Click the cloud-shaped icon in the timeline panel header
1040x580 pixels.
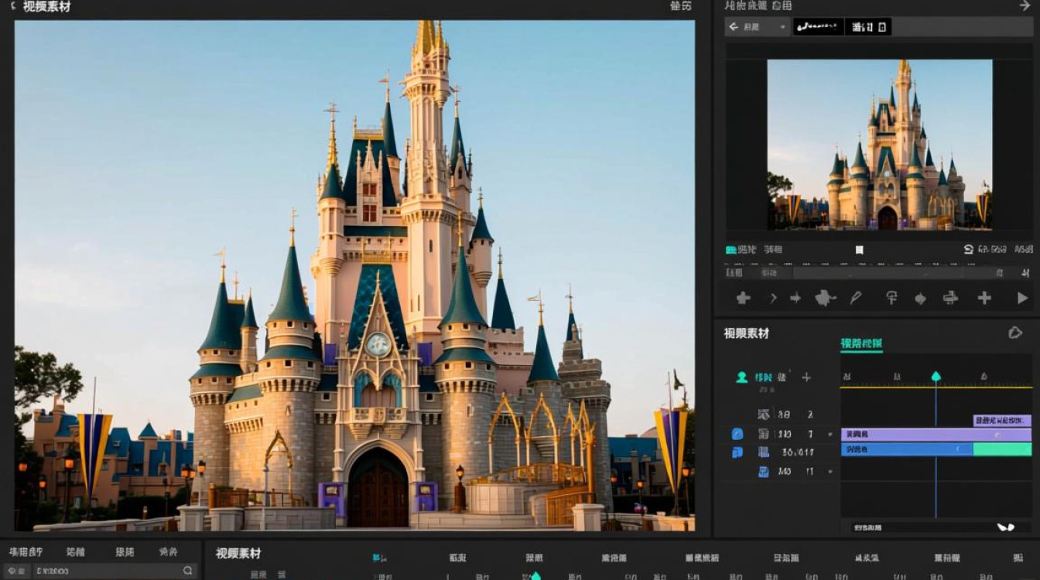[1015, 333]
